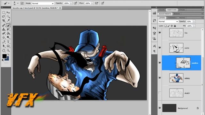The image size is (205, 115).
Task: Open the brush Mode dropdown
Action: 43,4
